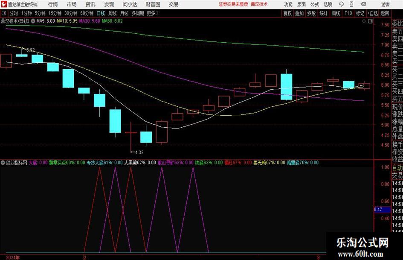This screenshot has width=403, height=260.
Task: Click the MA60: 6.82 label
Action: coord(112,21)
